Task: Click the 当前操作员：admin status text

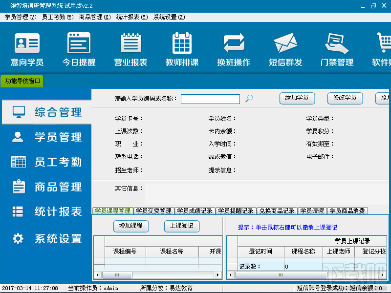Action: click(93, 288)
